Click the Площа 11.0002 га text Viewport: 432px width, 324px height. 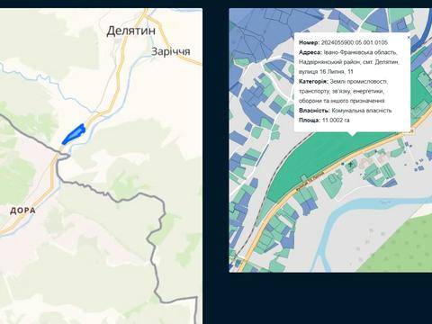pyautogui.click(x=324, y=121)
